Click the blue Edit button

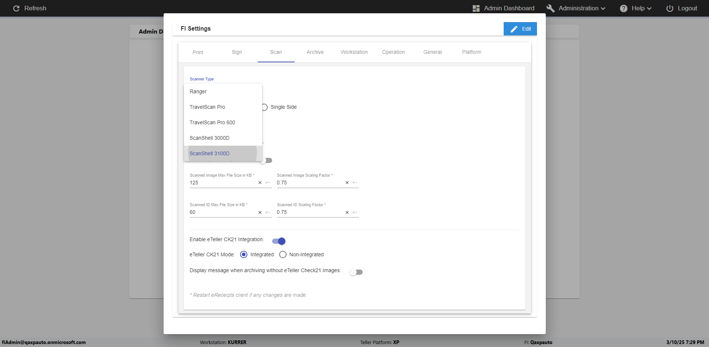[x=520, y=29]
